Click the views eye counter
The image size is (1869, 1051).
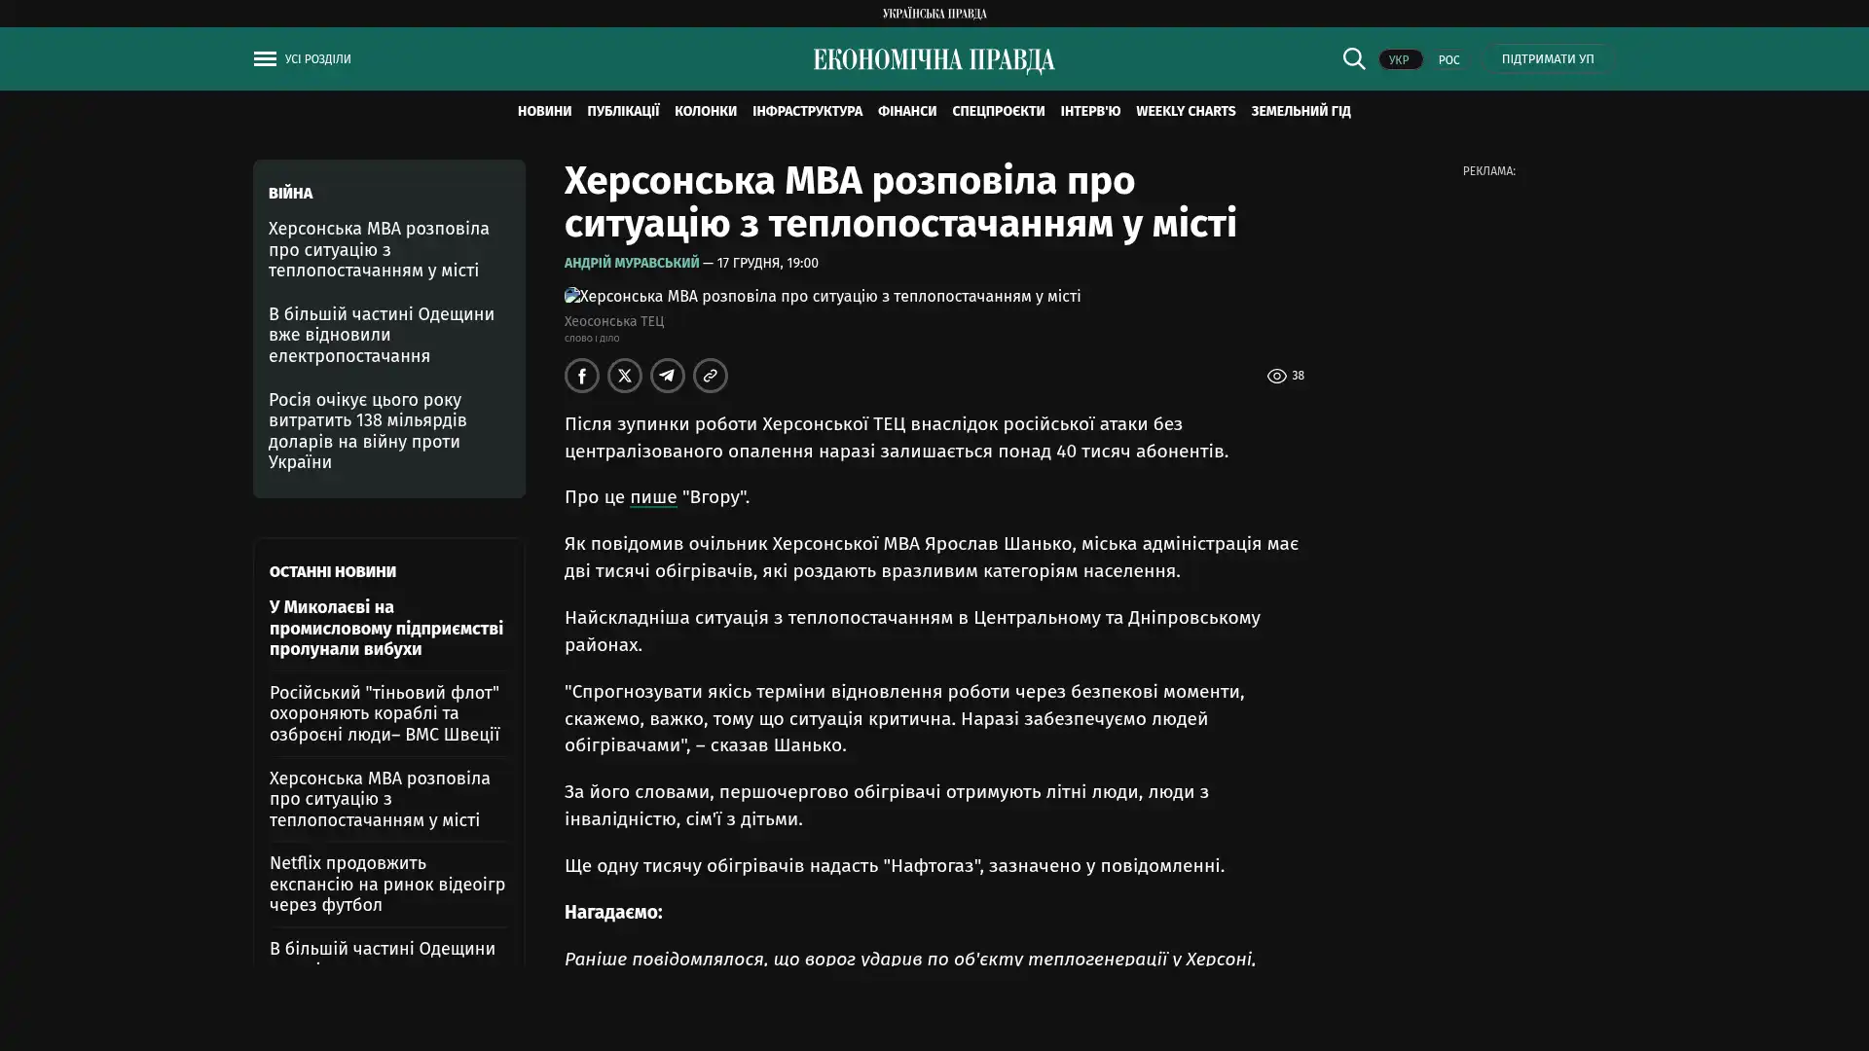click(1285, 376)
